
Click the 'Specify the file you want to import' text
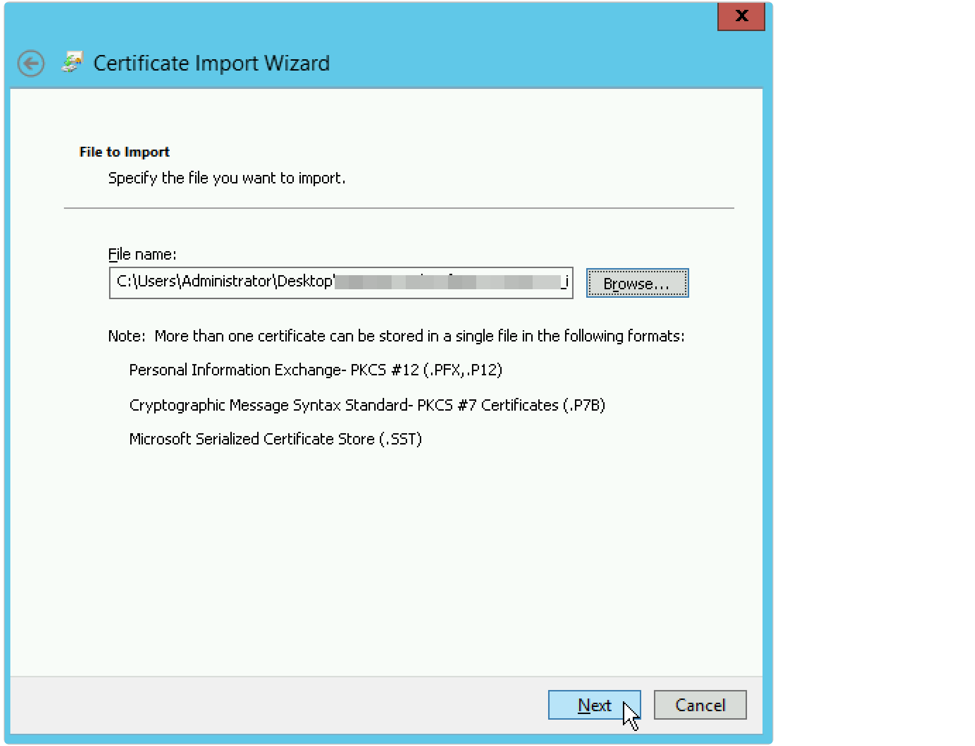click(227, 178)
